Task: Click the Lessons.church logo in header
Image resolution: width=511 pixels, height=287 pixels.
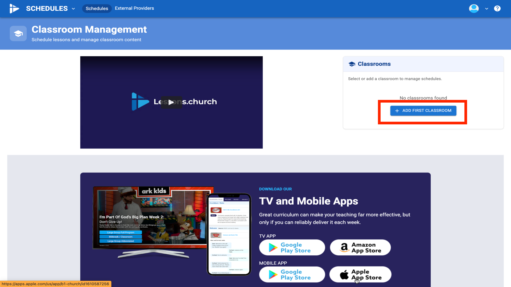Action: coord(14,9)
